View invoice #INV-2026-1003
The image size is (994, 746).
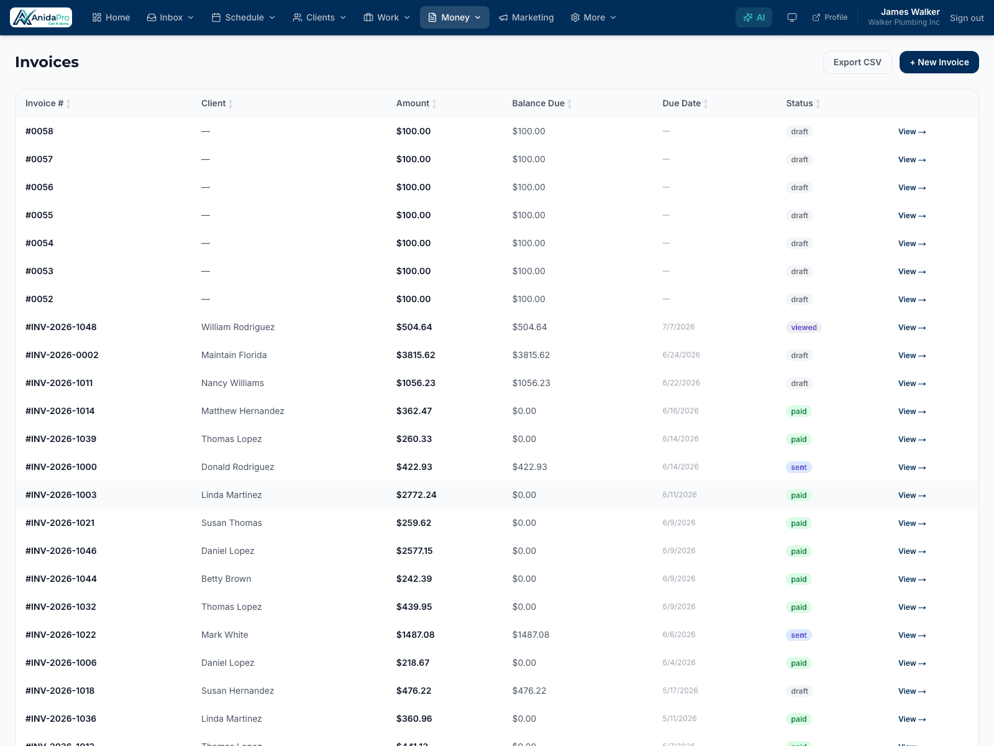[912, 495]
